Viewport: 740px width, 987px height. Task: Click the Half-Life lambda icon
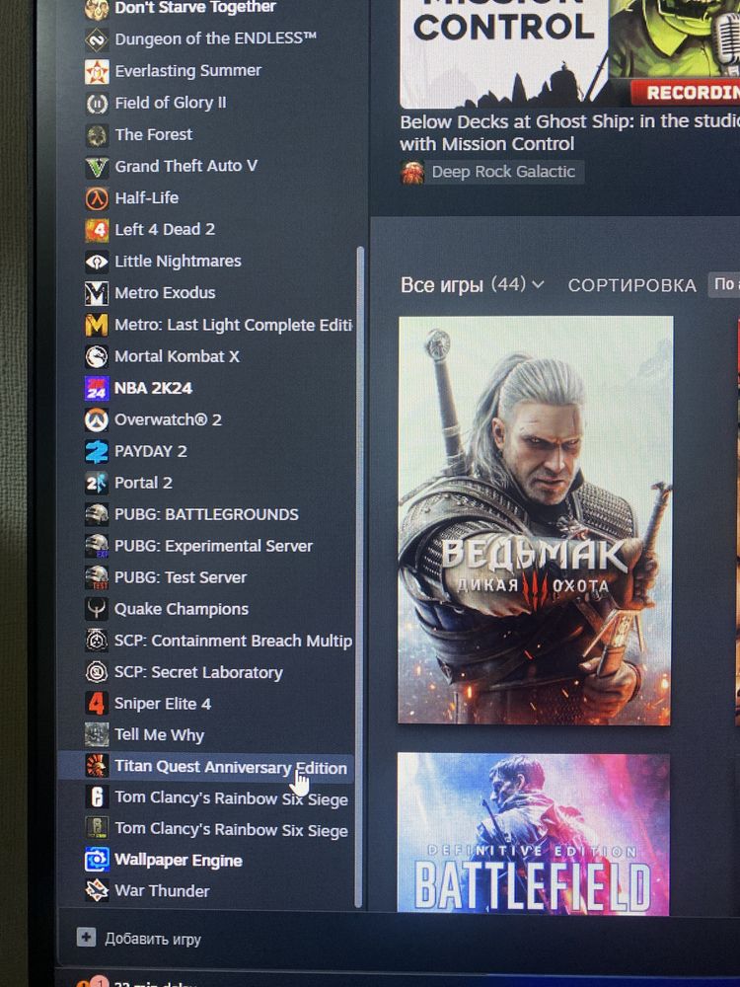[97, 199]
